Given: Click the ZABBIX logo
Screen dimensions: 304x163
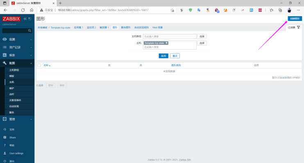Looking at the screenshot, I should coord(11,19).
